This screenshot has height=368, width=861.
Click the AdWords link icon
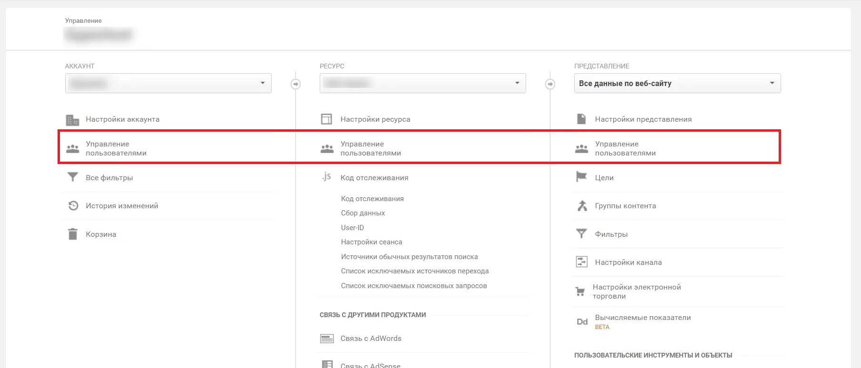tap(327, 339)
